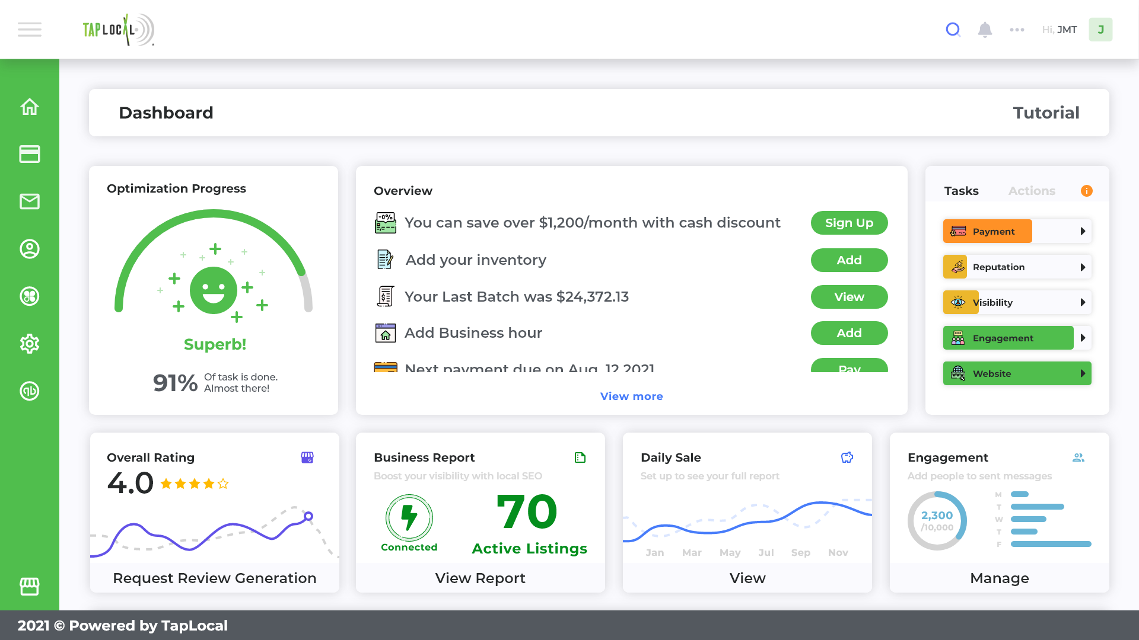The width and height of the screenshot is (1139, 640).
Task: Click Sign Up for cash discount
Action: pos(849,223)
